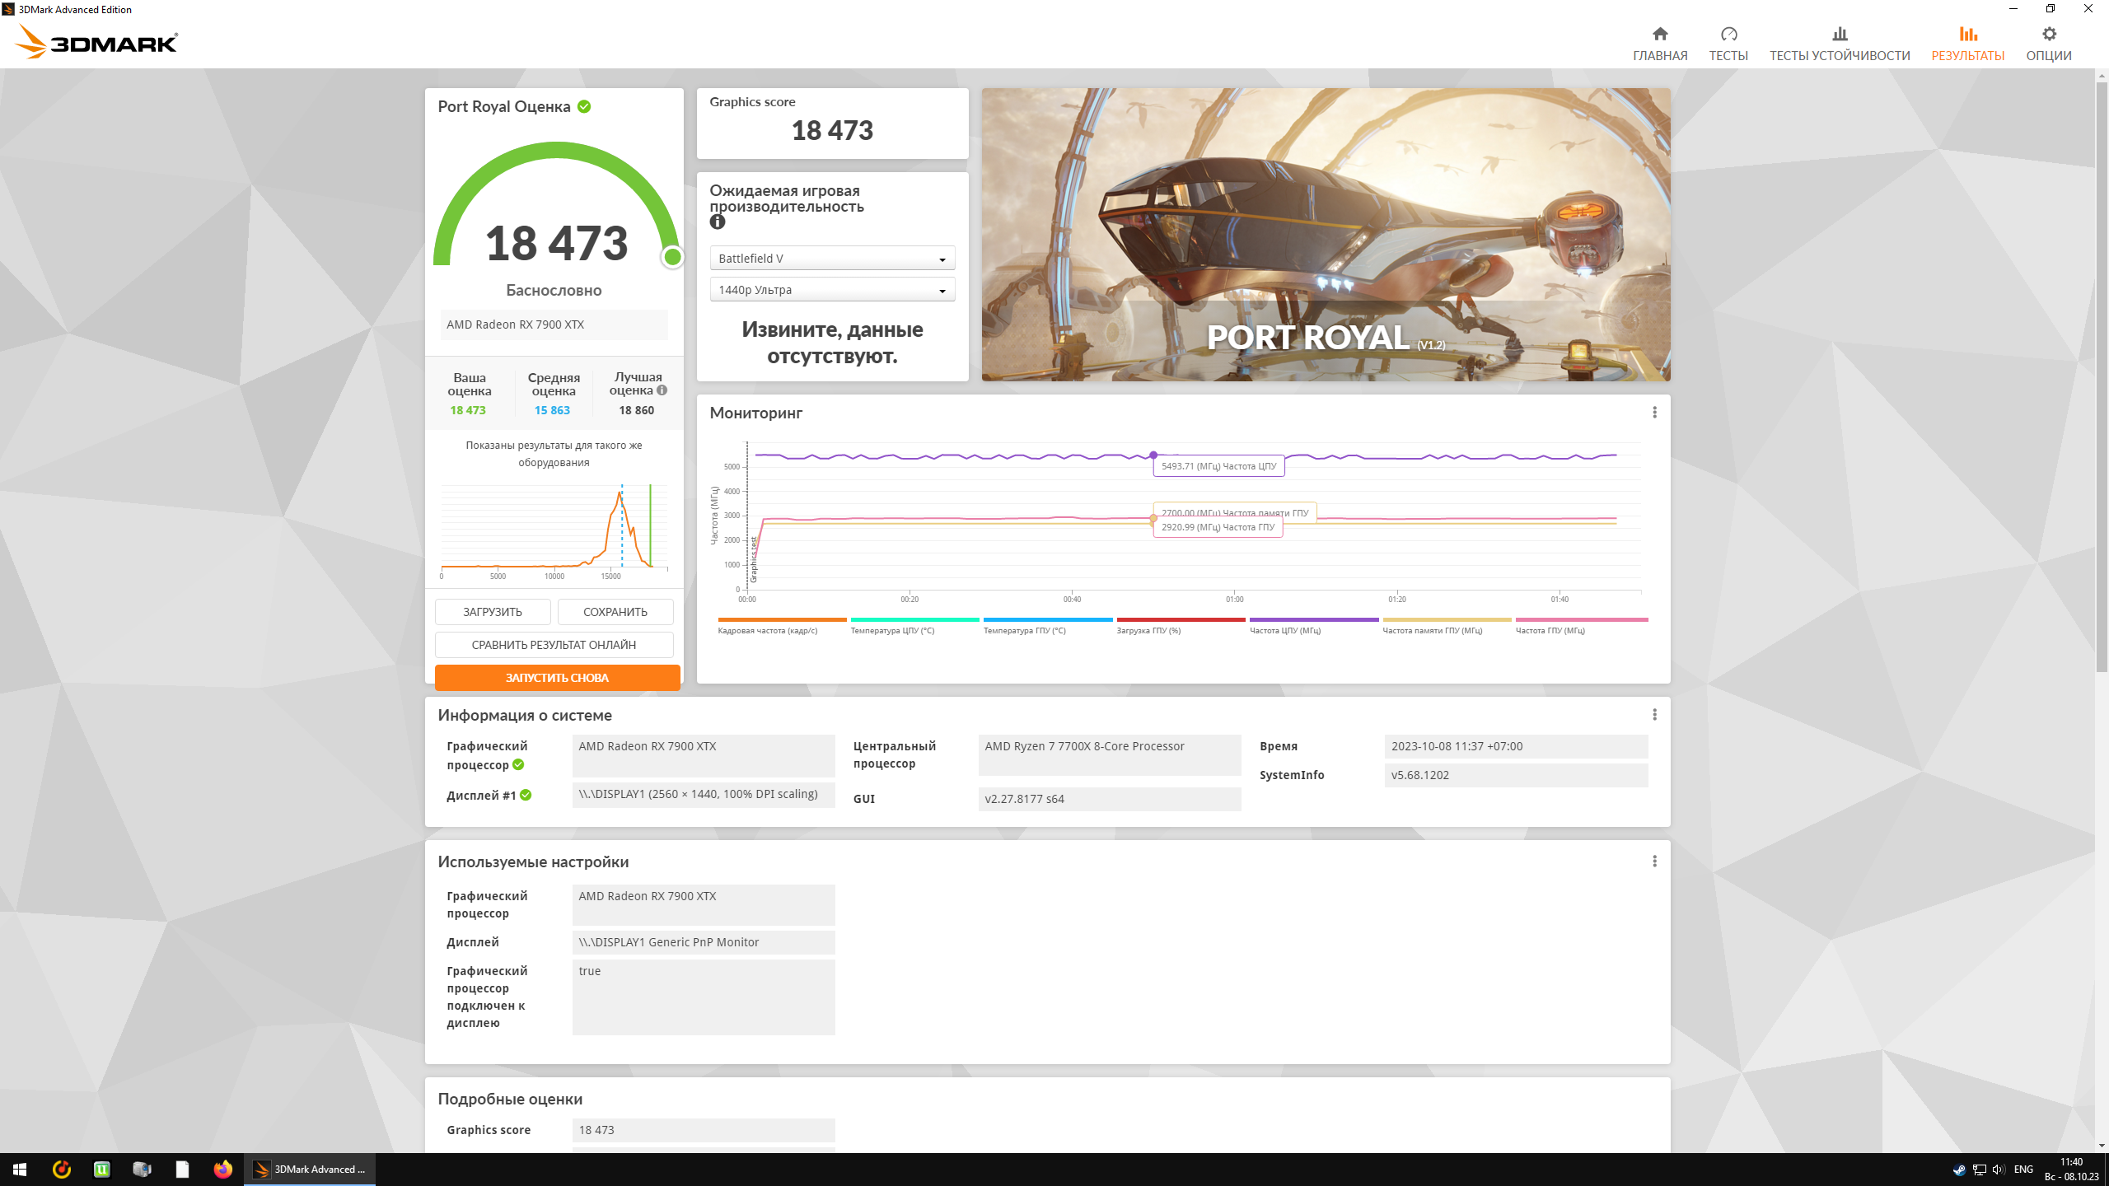Click Частота ГПУ pink legend swatch
The width and height of the screenshot is (2109, 1186).
click(1581, 619)
